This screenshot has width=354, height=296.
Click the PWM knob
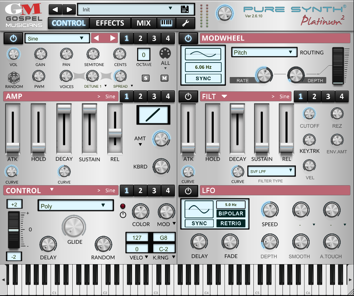pyautogui.click(x=39, y=76)
